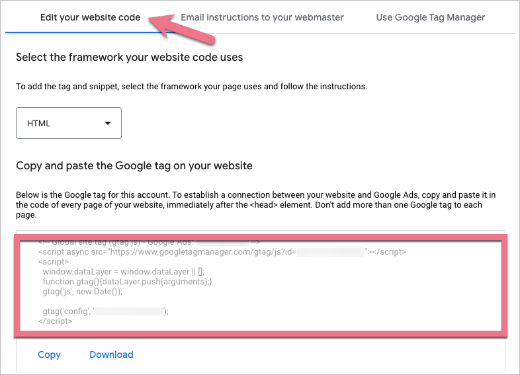Click the redacted ID in the script URL
The width and height of the screenshot is (520, 375).
point(331,252)
